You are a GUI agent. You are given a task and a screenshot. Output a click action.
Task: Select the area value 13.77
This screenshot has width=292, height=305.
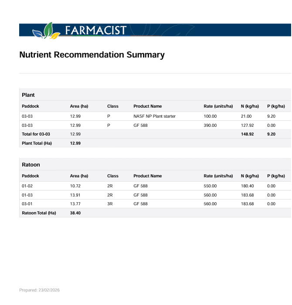pos(75,204)
